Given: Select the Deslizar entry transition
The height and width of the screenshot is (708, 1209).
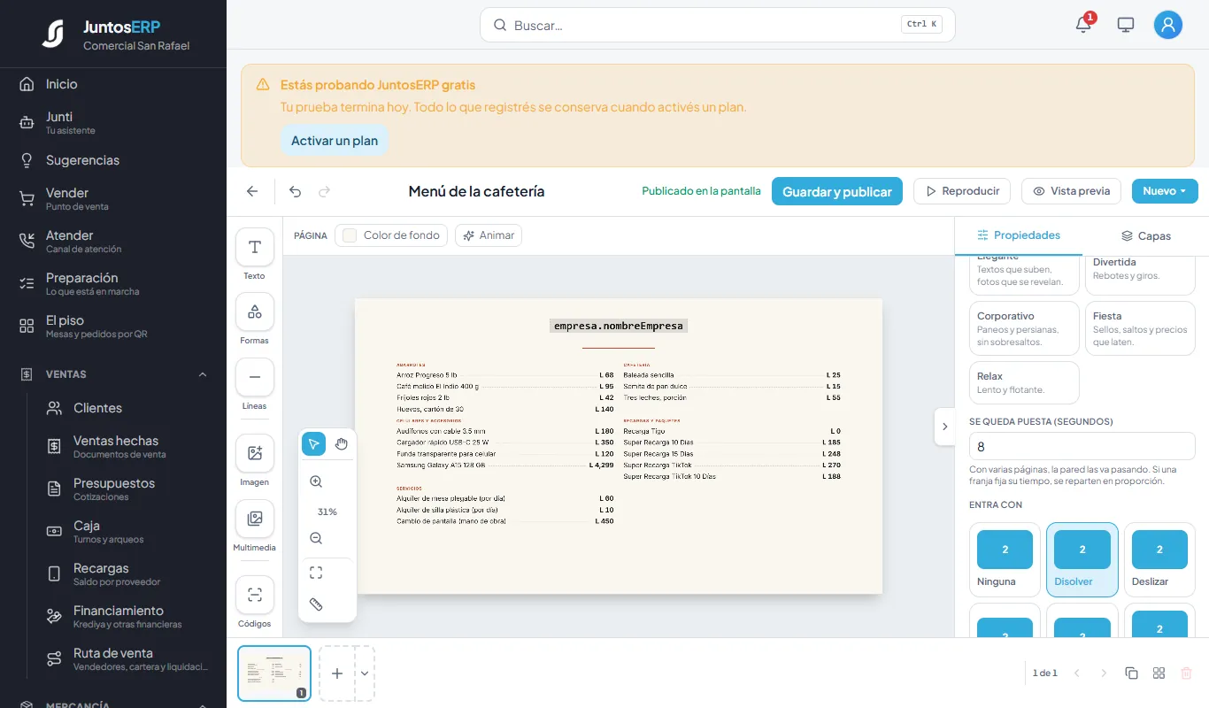Looking at the screenshot, I should click(x=1159, y=559).
